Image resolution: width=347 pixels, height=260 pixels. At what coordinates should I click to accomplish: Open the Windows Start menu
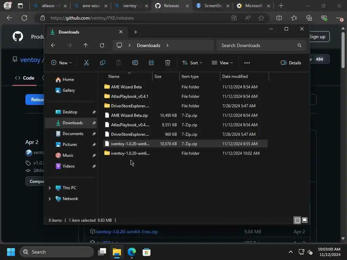pyautogui.click(x=11, y=252)
